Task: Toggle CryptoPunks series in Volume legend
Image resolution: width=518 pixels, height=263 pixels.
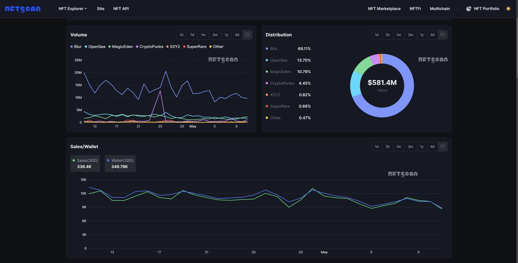Action: [x=150, y=46]
